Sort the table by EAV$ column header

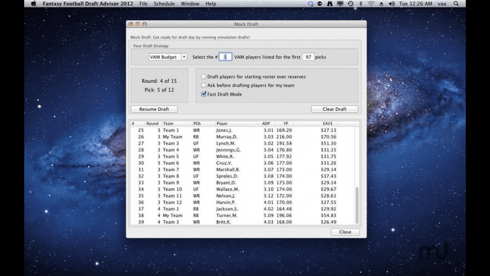click(x=327, y=123)
